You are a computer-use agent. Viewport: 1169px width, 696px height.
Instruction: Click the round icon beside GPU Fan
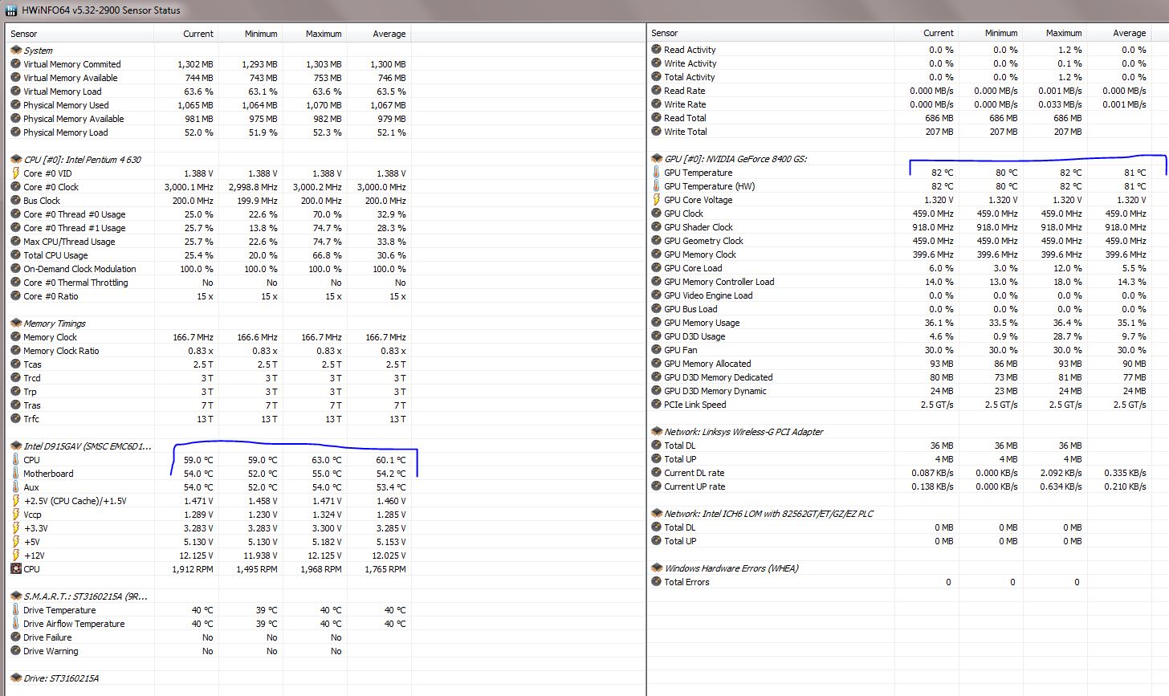(x=657, y=350)
